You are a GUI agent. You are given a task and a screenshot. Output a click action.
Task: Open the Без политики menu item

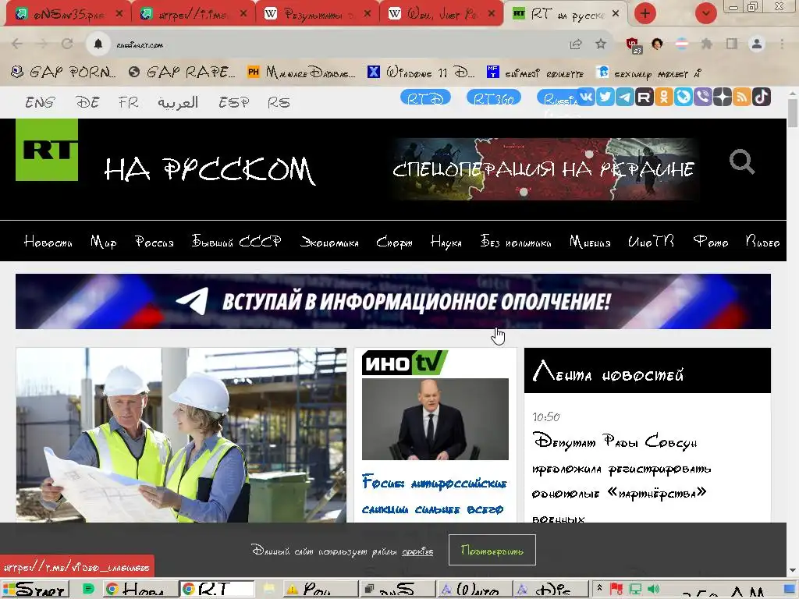point(515,242)
